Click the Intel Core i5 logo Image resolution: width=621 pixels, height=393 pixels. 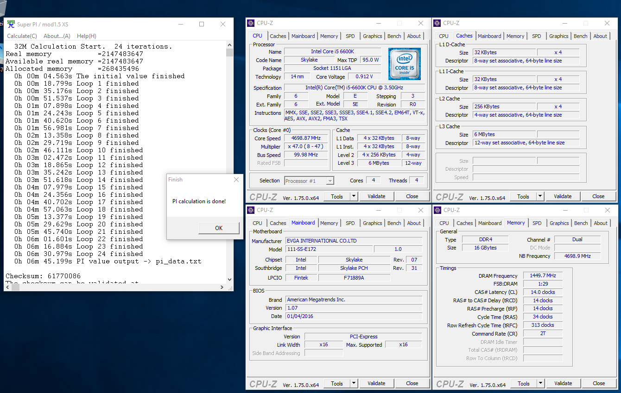pos(405,64)
